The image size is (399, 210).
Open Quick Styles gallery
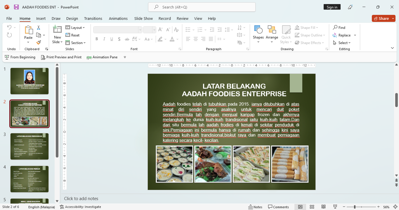[x=286, y=34]
